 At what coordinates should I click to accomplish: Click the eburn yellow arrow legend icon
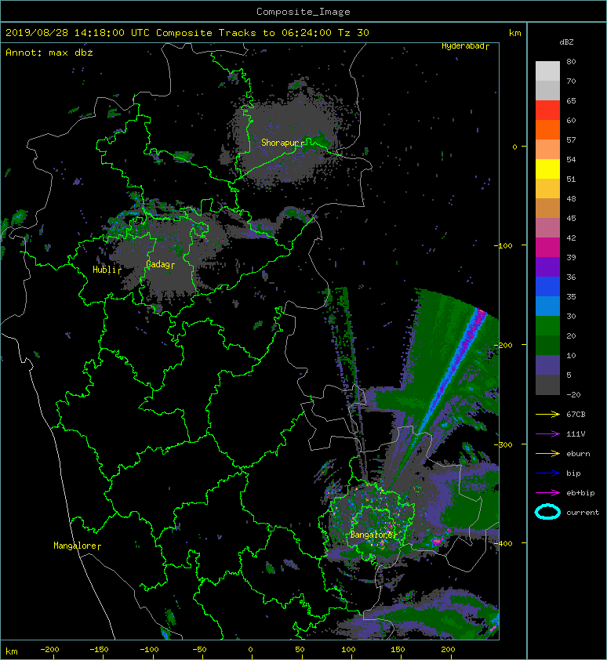point(547,454)
